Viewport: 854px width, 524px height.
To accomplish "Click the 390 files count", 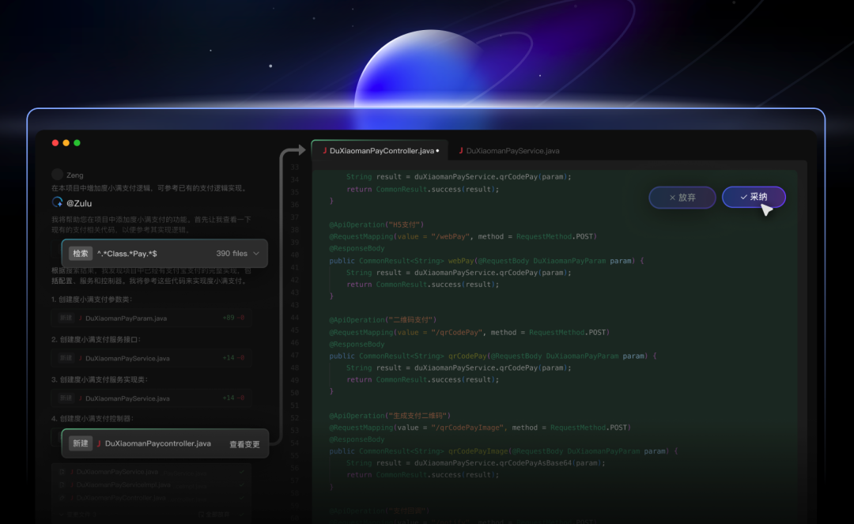I will coord(232,254).
